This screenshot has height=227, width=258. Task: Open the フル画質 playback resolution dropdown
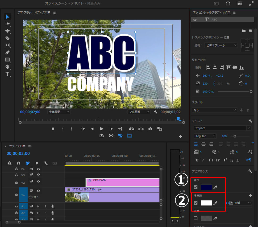139,112
